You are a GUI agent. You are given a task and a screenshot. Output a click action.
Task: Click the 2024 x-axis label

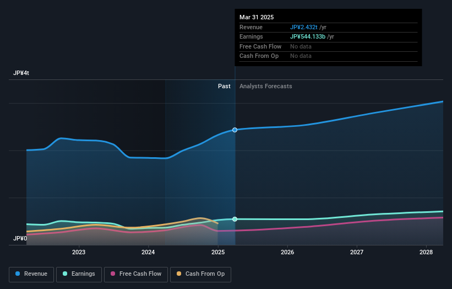click(x=148, y=252)
